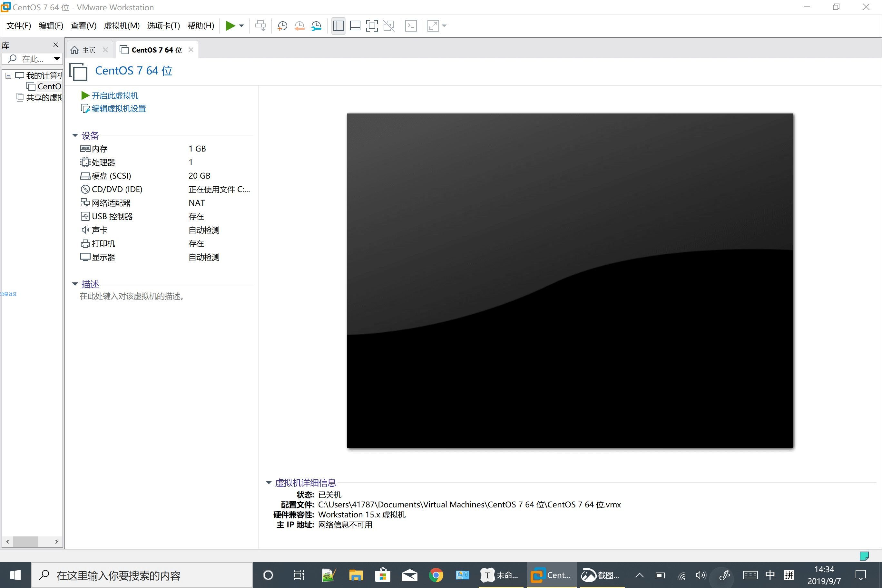Close the 库 library panel
This screenshot has width=882, height=588.
tap(56, 44)
